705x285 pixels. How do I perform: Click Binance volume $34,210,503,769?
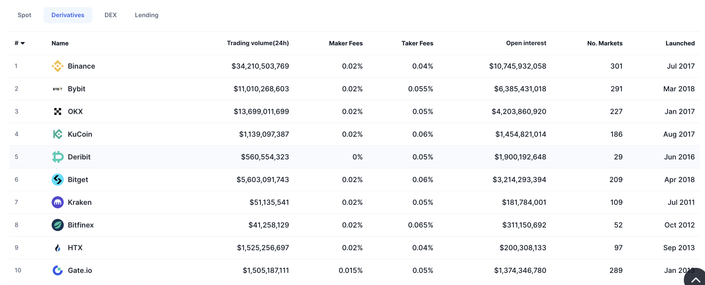pyautogui.click(x=260, y=66)
